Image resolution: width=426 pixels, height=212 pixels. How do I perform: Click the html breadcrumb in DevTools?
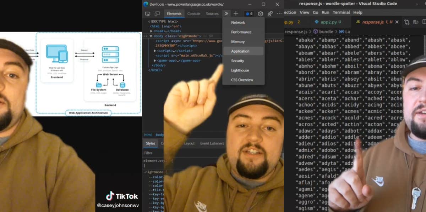click(x=148, y=135)
